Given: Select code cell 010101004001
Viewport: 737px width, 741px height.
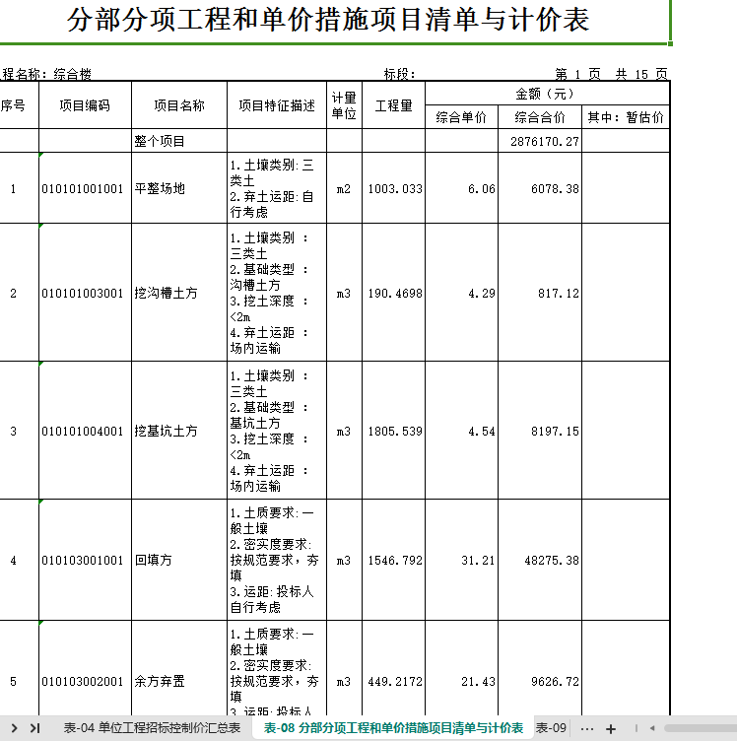Looking at the screenshot, I should (x=85, y=431).
